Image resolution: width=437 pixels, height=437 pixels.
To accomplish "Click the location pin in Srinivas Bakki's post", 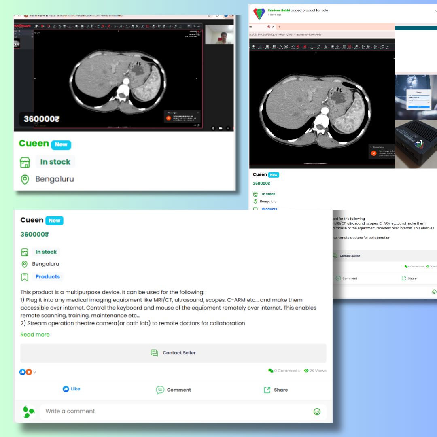I will coord(255,202).
